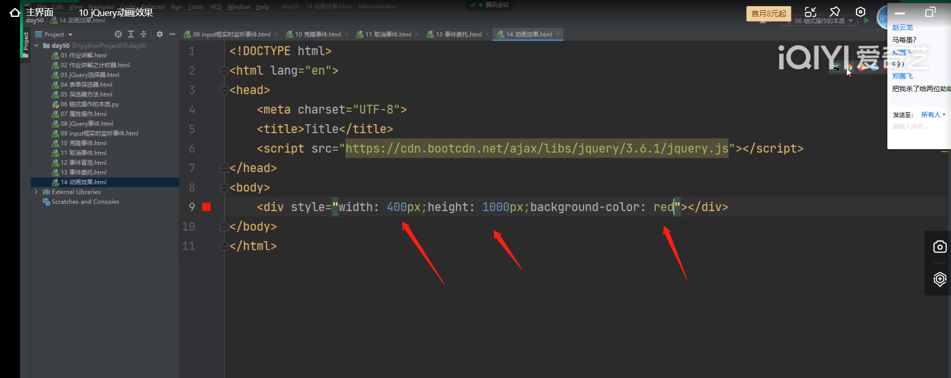
Task: Open the Help menu
Action: click(263, 7)
